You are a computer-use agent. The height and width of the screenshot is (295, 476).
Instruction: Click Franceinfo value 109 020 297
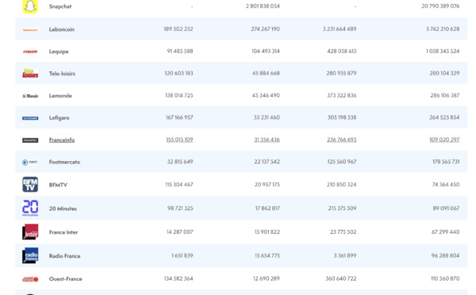444,140
